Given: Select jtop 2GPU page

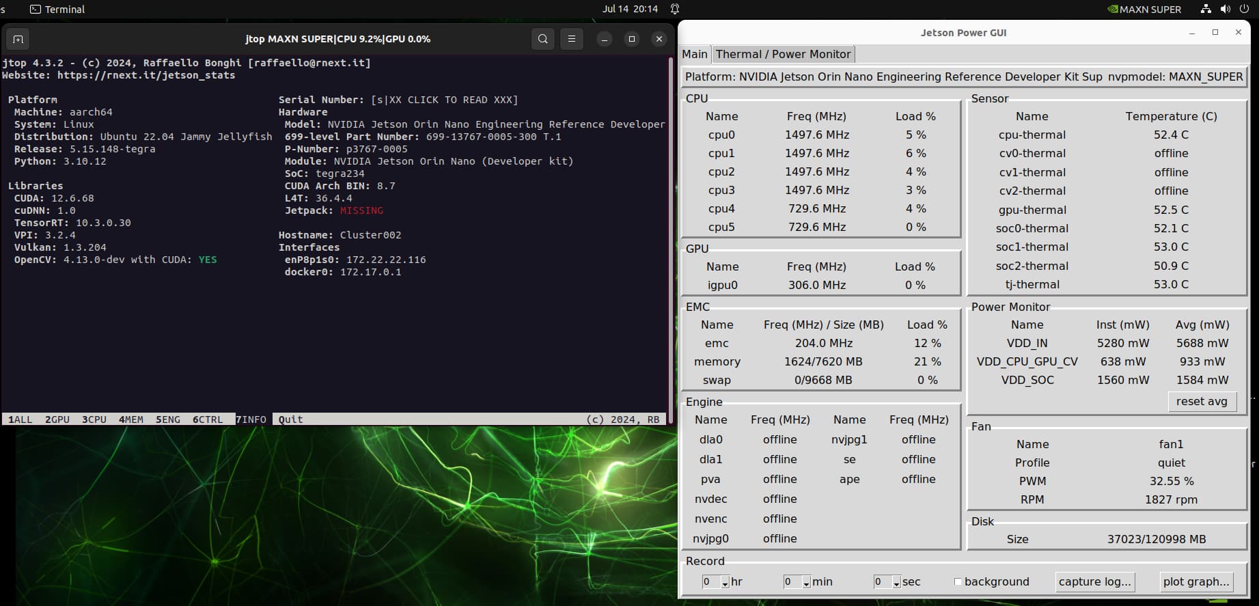Looking at the screenshot, I should [x=57, y=419].
